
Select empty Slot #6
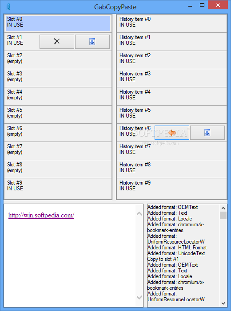[x=58, y=133]
